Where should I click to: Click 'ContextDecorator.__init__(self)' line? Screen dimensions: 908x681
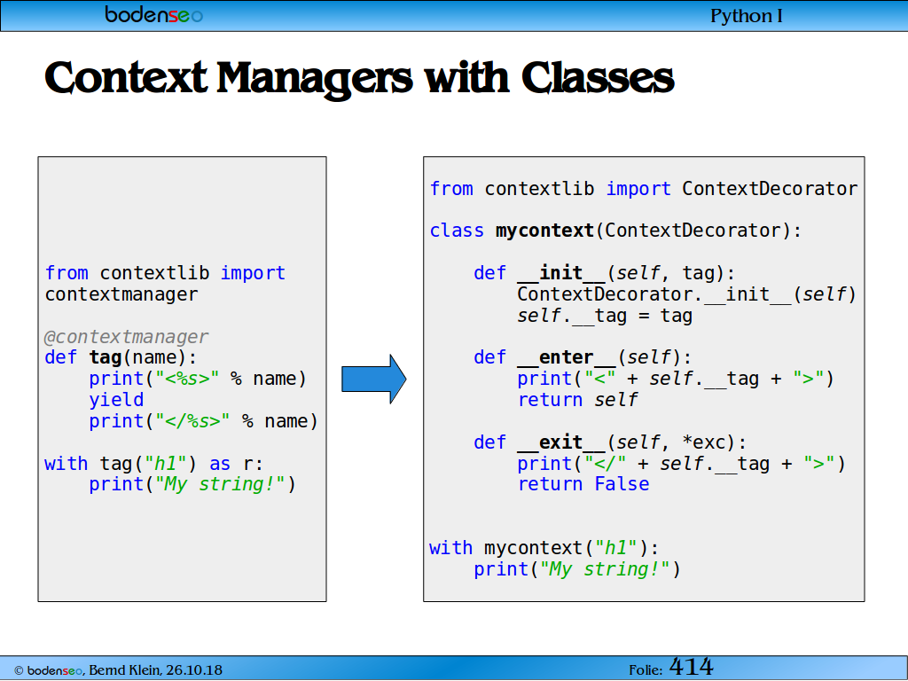[x=686, y=294]
